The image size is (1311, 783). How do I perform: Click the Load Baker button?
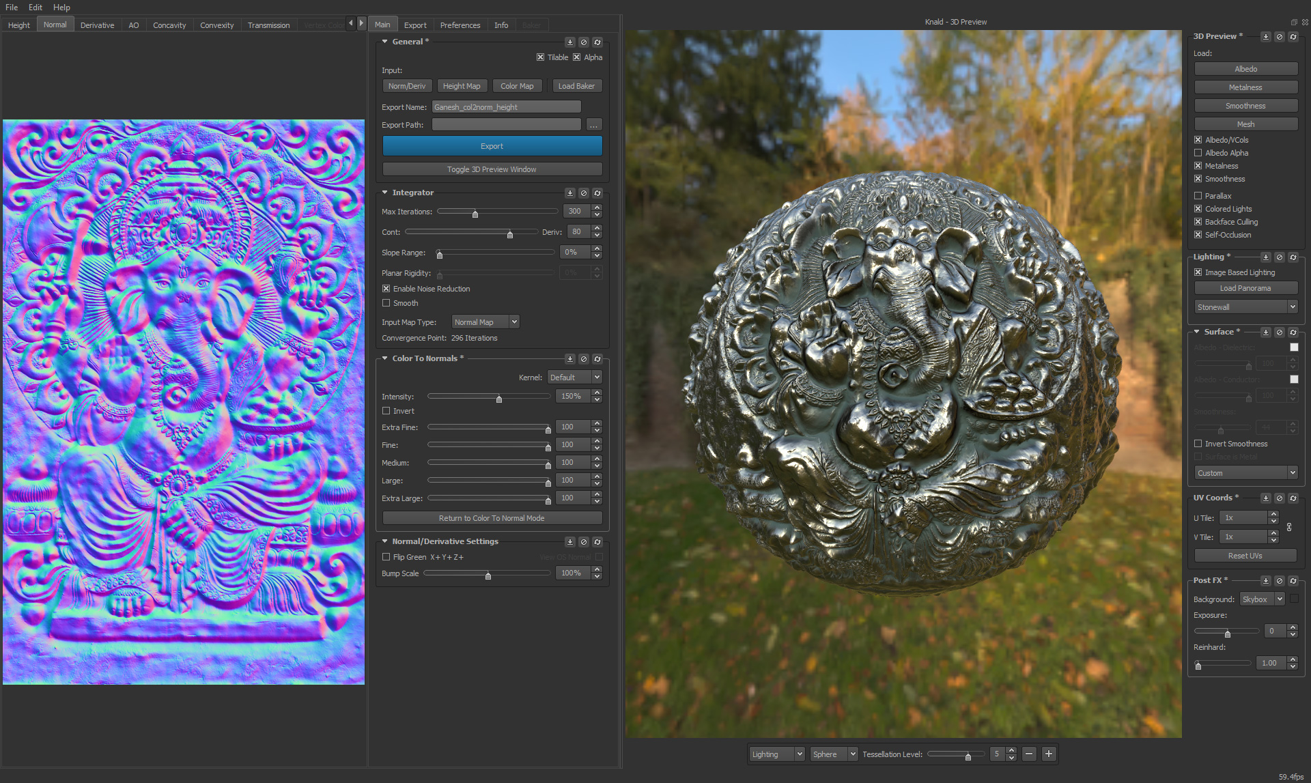[577, 86]
